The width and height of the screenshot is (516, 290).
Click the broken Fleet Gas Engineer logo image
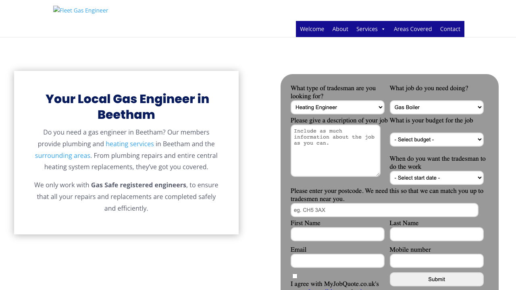click(81, 10)
